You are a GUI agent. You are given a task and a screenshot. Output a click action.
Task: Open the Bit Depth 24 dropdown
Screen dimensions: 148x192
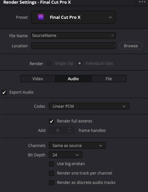pos(66,155)
